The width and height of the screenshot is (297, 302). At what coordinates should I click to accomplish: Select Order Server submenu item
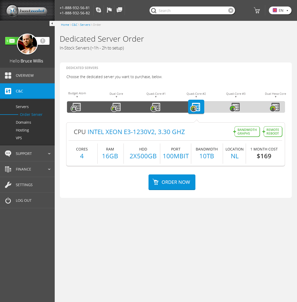coord(31,115)
